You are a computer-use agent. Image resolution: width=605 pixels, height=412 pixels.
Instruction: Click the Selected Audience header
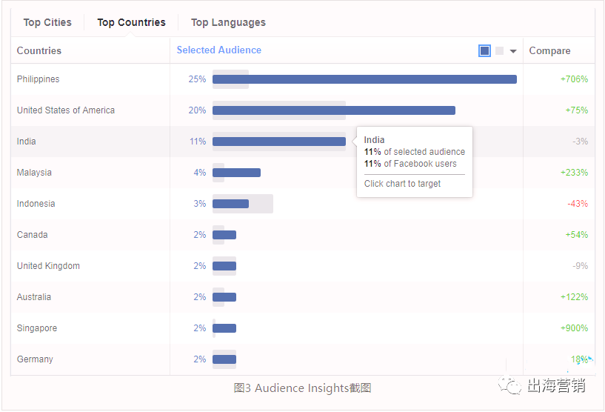218,50
